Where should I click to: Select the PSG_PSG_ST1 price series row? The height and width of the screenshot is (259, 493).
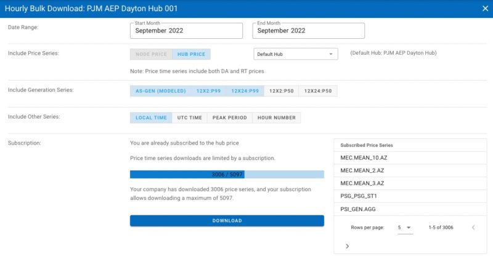410,196
